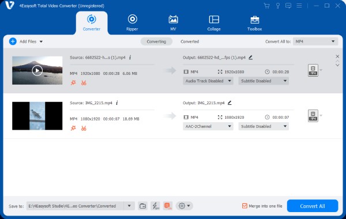Toggle Merge into one file checkbox

coord(245,206)
